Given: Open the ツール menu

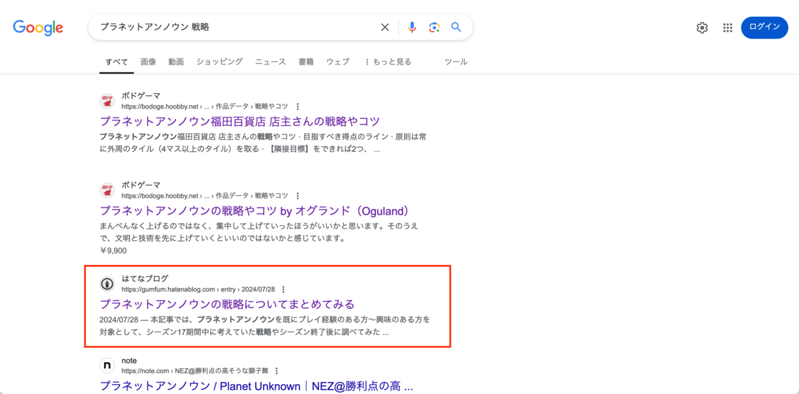Looking at the screenshot, I should pyautogui.click(x=456, y=61).
